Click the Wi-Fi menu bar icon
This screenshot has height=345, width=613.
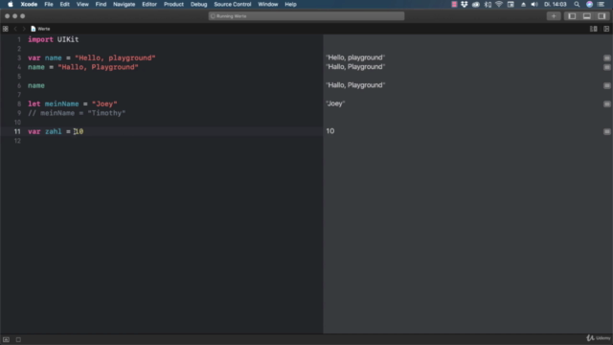pyautogui.click(x=499, y=4)
